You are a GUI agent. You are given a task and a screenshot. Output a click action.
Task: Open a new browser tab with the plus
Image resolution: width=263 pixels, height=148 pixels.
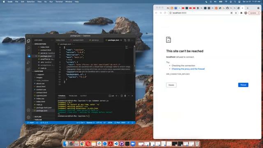247,8
